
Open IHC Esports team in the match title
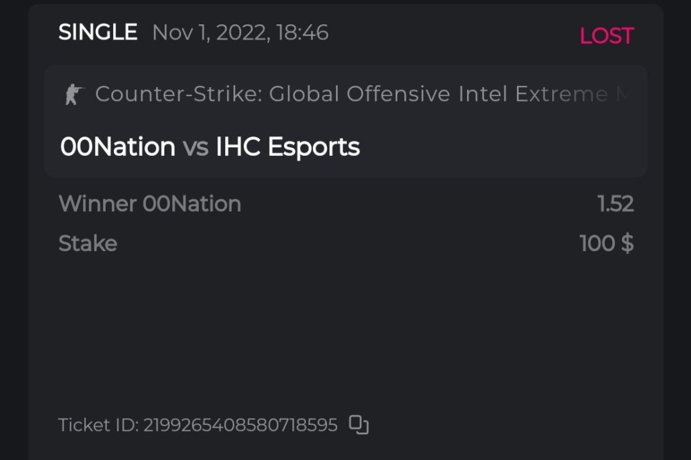[287, 147]
